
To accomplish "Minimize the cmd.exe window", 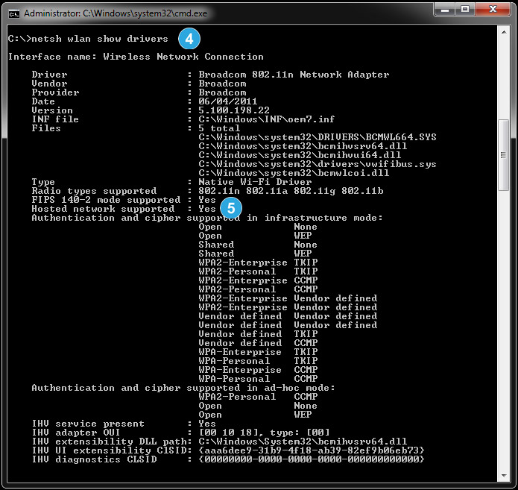I will point(445,10).
